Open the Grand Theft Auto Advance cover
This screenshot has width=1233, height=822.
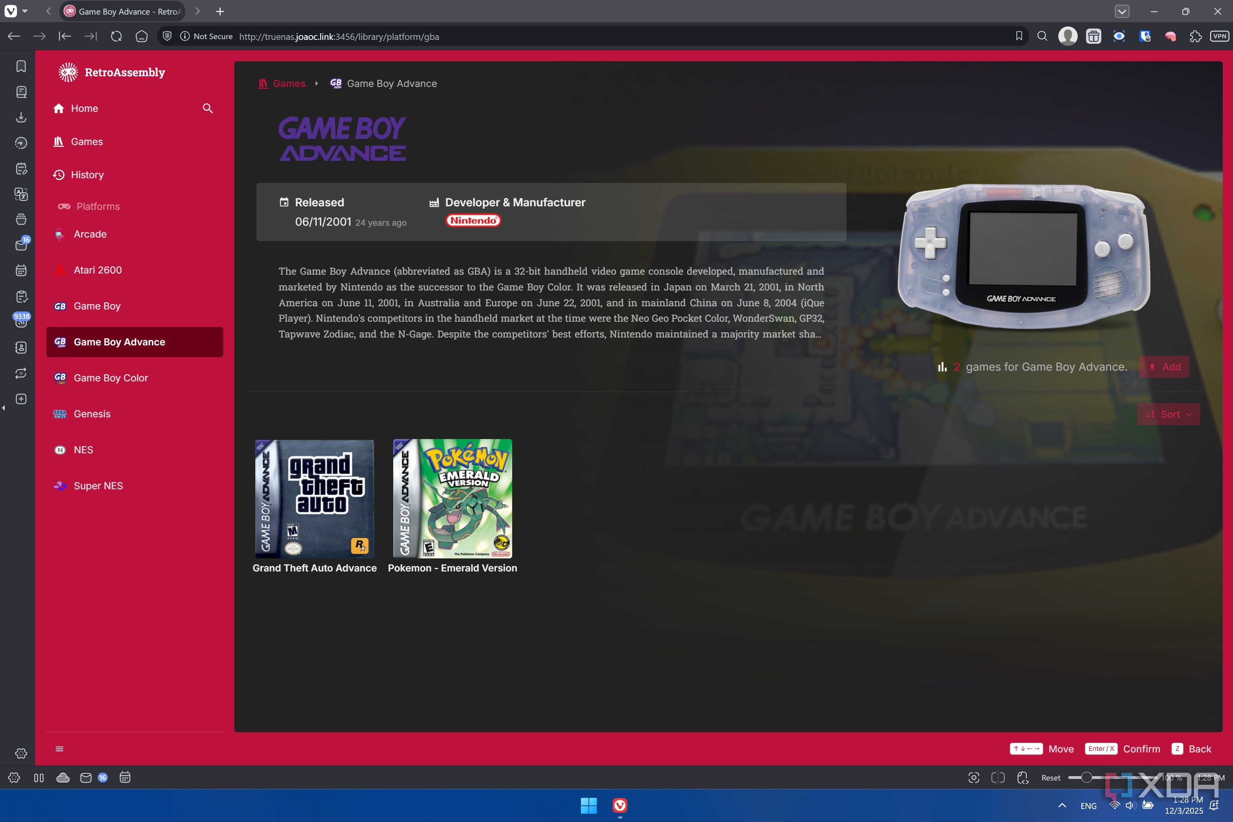tap(315, 499)
